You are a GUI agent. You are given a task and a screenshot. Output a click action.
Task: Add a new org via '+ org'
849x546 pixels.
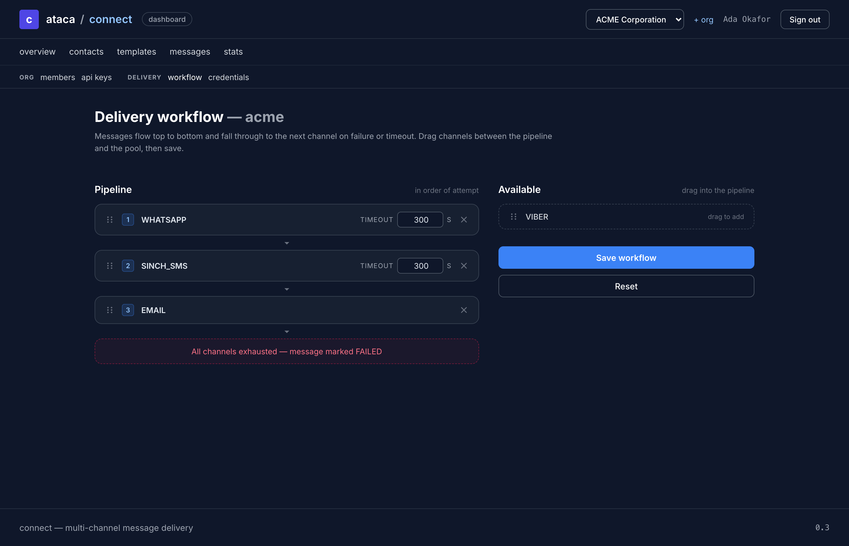[x=703, y=20]
